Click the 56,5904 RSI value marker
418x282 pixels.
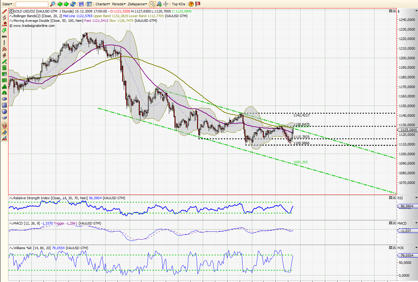pos(407,206)
